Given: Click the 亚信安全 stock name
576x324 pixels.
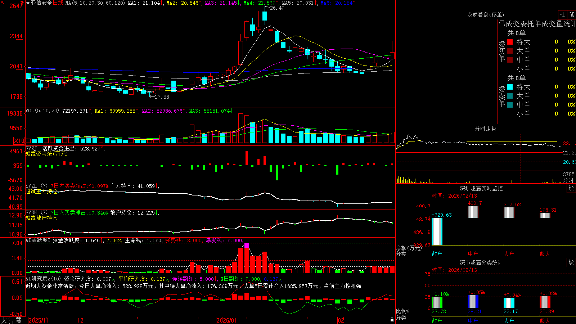Looking at the screenshot, I should pos(41,3).
